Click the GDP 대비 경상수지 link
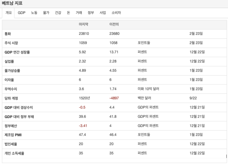The height and width of the screenshot is (165, 228). pos(19,108)
